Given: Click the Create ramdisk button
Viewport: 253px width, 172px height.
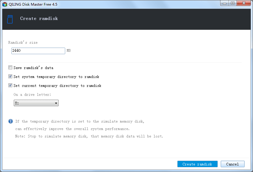Looking at the screenshot, I should tap(197, 164).
